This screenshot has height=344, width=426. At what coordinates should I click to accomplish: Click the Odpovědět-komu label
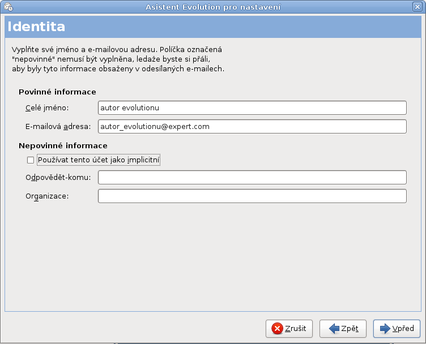(58, 178)
